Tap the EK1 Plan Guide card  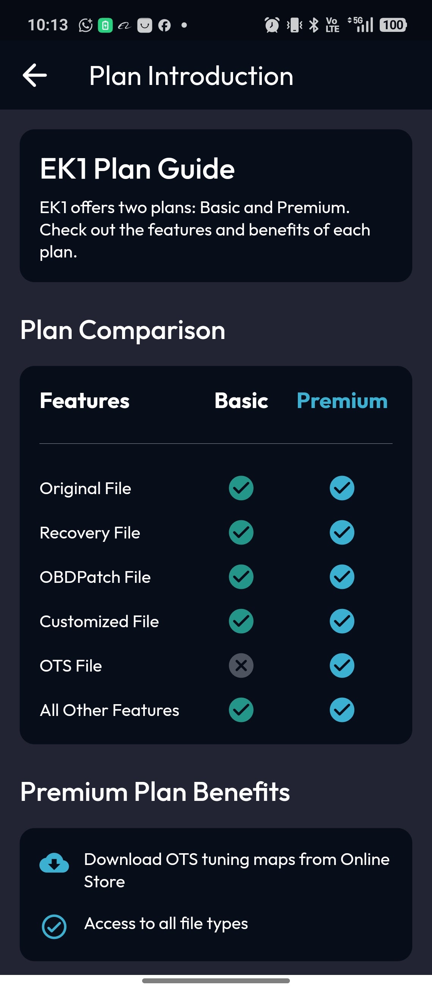click(x=216, y=206)
